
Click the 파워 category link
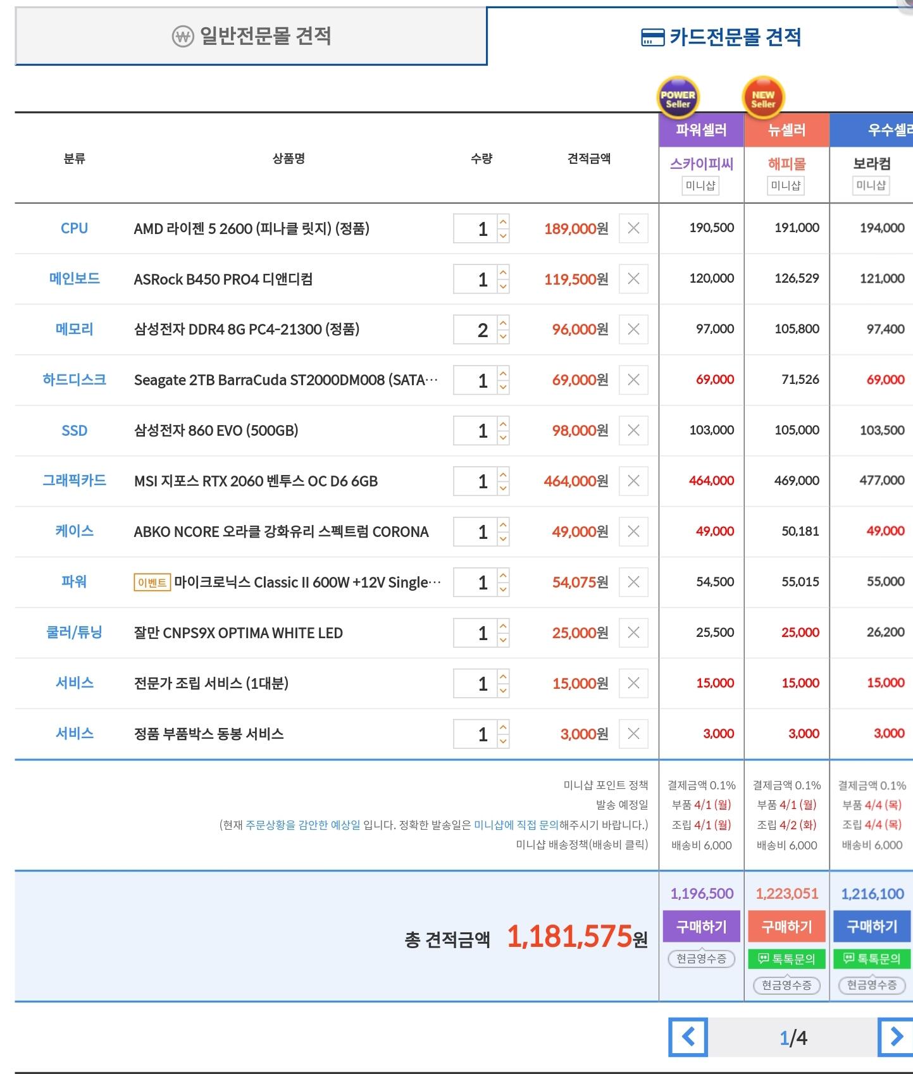pyautogui.click(x=74, y=582)
